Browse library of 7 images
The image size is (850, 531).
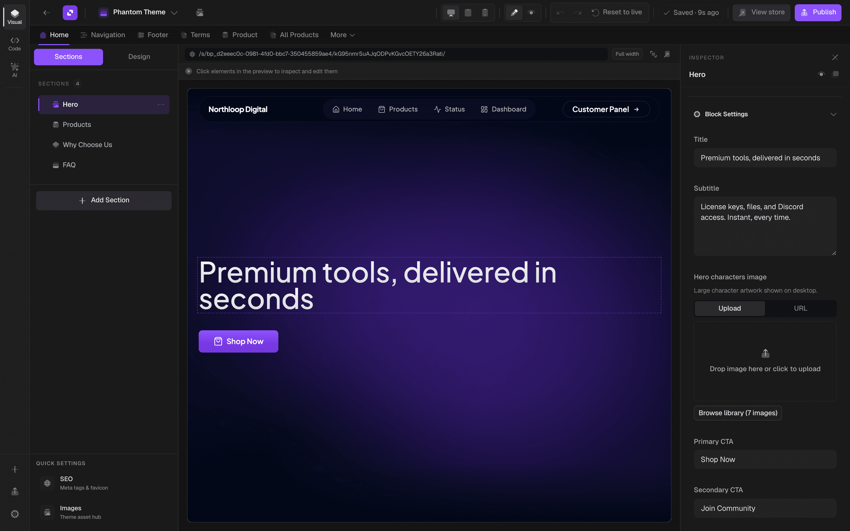click(738, 413)
